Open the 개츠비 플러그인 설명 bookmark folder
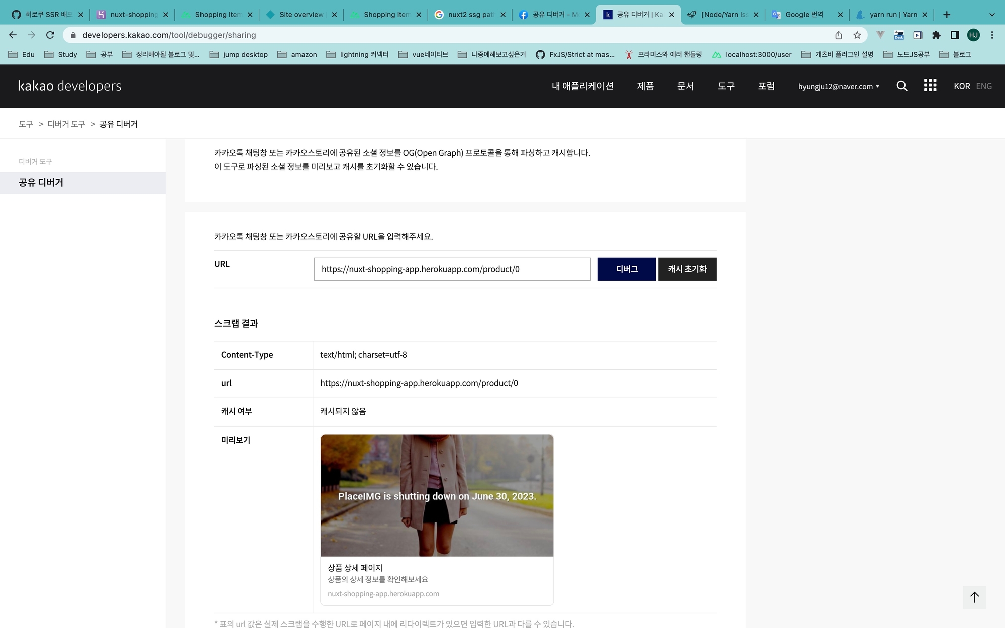 [837, 54]
